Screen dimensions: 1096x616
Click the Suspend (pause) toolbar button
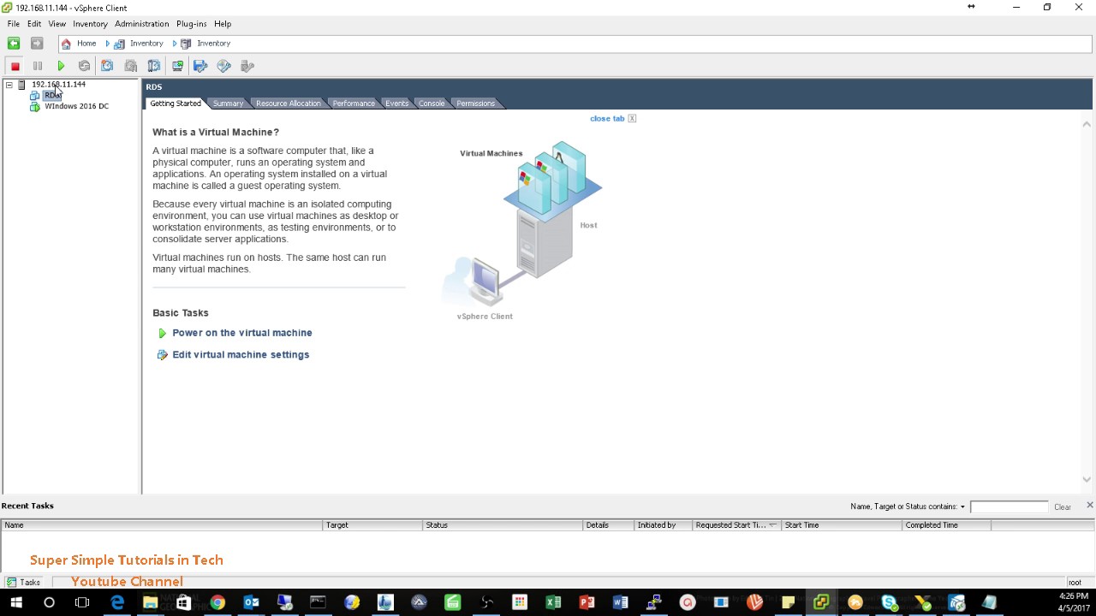38,66
